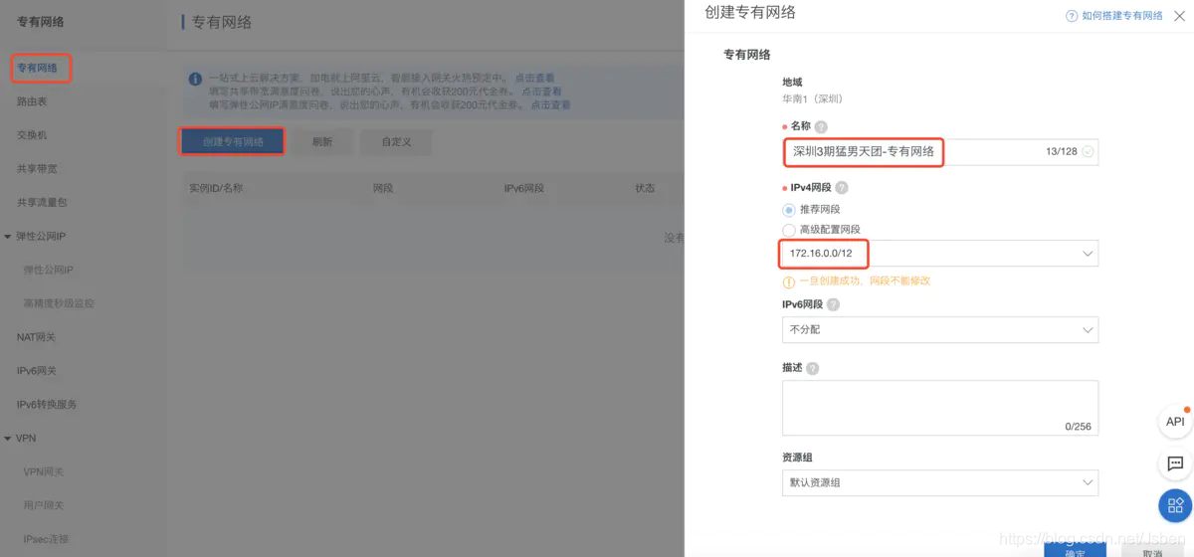The image size is (1194, 557).
Task: Select the 高级配置网段 radio button
Action: 789,230
